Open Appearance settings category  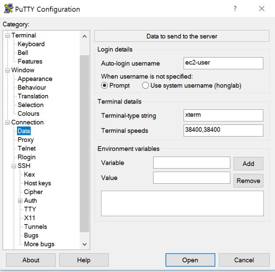pos(35,79)
